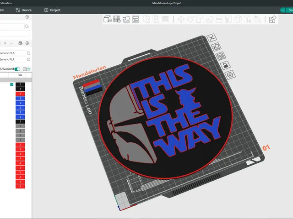
Task: Click the Slice button
Action: (x=289, y=10)
